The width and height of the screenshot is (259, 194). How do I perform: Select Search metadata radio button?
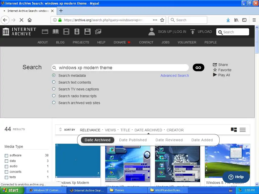tap(54, 75)
